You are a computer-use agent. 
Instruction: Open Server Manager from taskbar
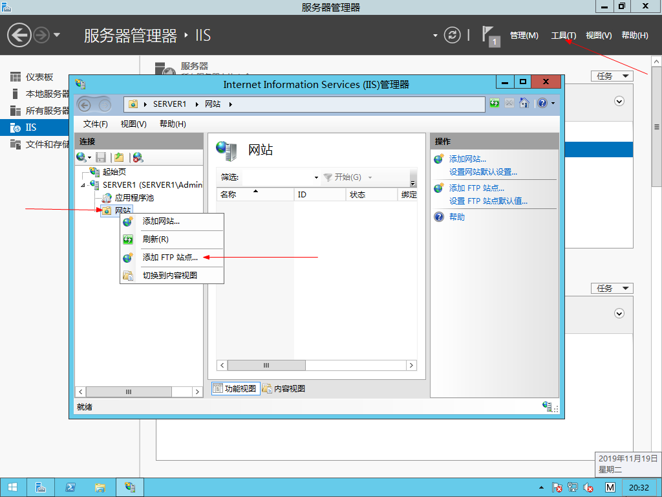coord(41,487)
